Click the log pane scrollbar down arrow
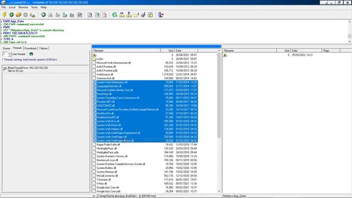 [x=350, y=42]
